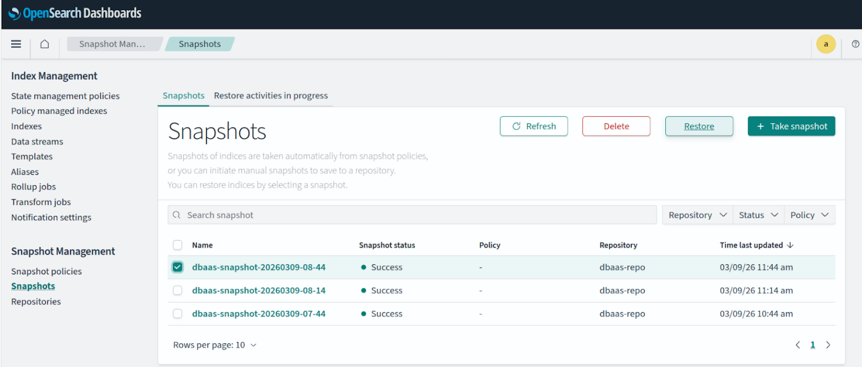
Task: Open the dbaas-snapshot-20260309-07-44 snapshot link
Action: point(259,314)
